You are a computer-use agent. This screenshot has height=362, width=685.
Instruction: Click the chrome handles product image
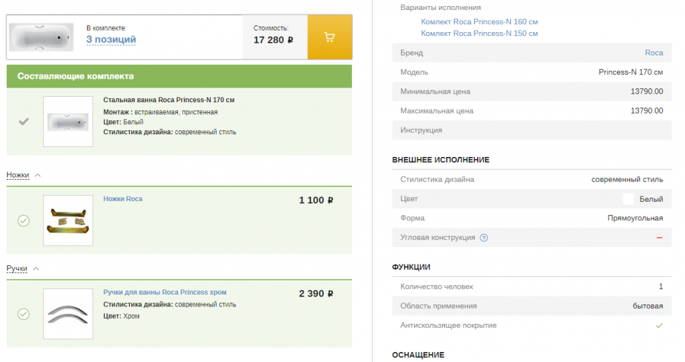coord(68,314)
